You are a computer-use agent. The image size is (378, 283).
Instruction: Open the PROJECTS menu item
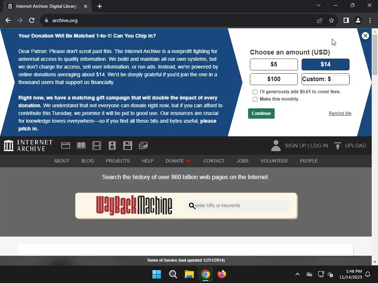(118, 161)
